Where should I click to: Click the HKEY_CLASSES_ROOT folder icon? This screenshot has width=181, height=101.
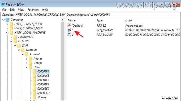[x=11, y=24]
